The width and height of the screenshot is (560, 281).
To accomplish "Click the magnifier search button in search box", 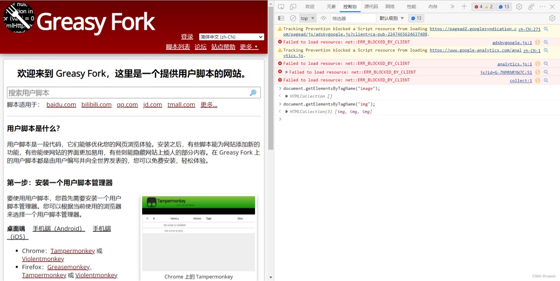I will pos(253,93).
